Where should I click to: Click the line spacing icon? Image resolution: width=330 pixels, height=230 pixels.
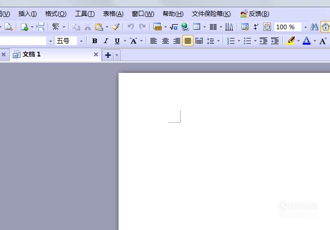210,41
